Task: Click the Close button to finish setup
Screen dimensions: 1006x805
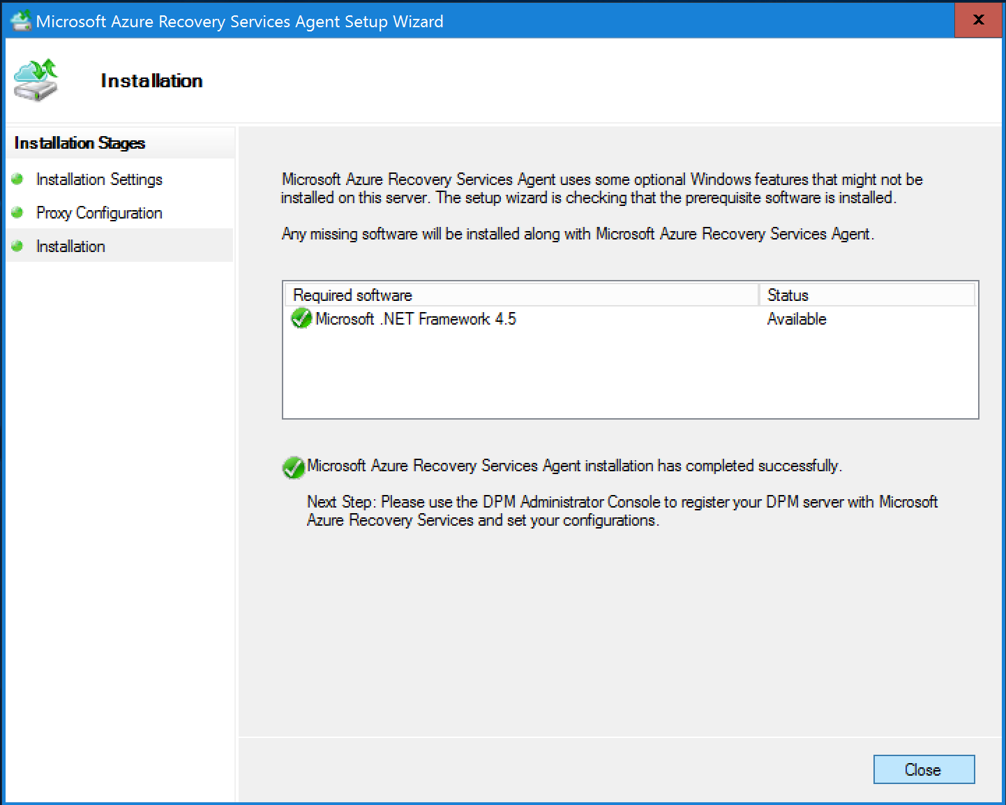Action: pyautogui.click(x=924, y=769)
